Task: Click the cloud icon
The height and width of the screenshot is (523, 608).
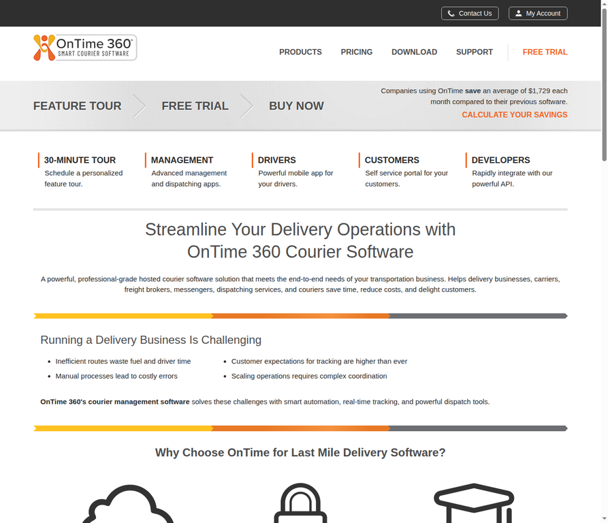Action: (128, 504)
